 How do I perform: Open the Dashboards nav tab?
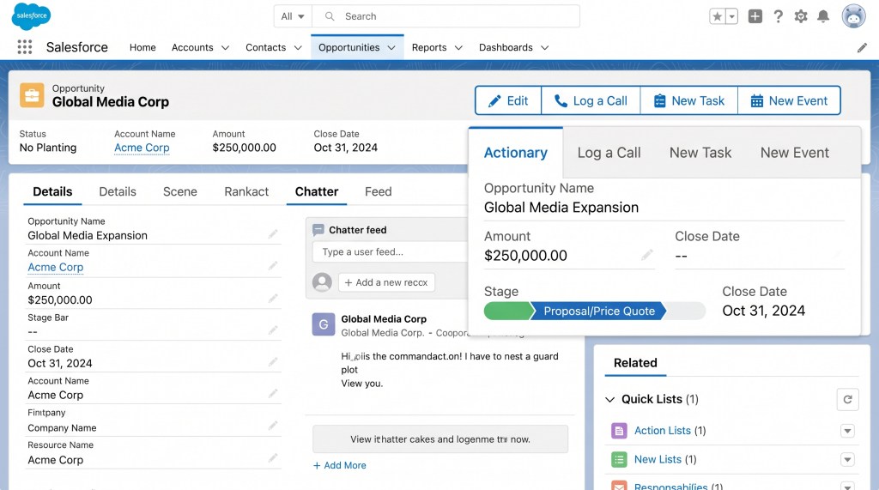click(x=506, y=48)
